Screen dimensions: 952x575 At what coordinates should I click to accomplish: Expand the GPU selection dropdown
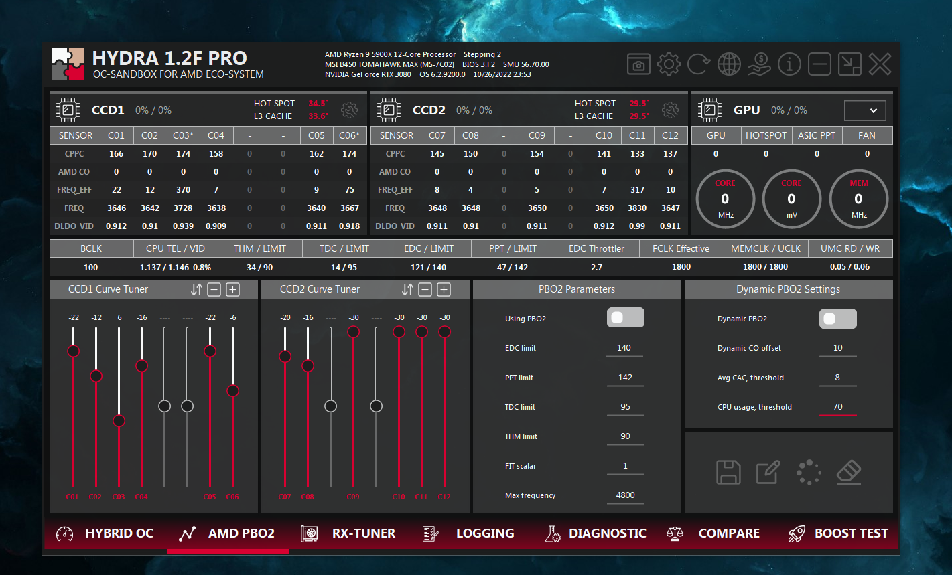pyautogui.click(x=865, y=110)
